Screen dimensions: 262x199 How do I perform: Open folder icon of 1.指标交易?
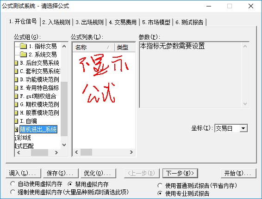tap(23, 46)
